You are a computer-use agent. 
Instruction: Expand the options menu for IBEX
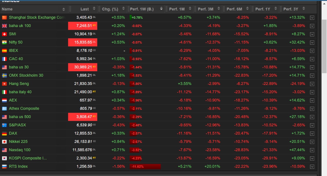click(312, 51)
